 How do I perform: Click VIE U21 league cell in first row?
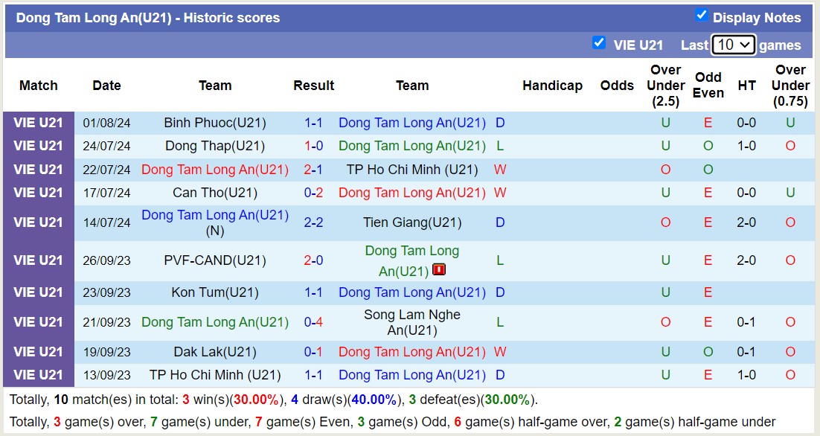[x=39, y=123]
